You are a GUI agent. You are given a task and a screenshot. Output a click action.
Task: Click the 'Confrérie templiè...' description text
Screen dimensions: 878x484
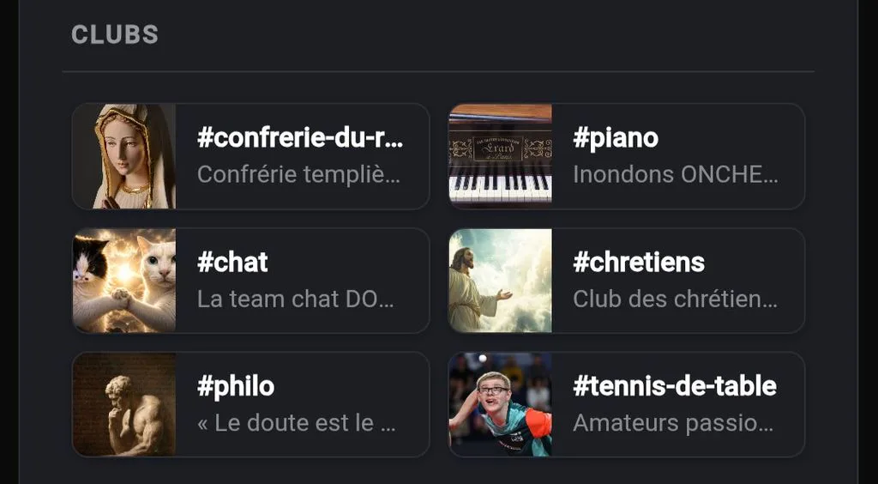click(x=299, y=175)
